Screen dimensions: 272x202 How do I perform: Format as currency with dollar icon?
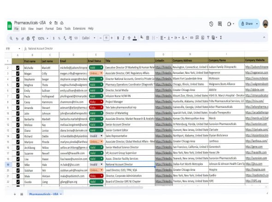(53, 39)
